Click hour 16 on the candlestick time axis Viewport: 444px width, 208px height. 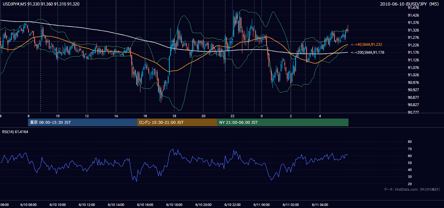[x=145, y=116]
